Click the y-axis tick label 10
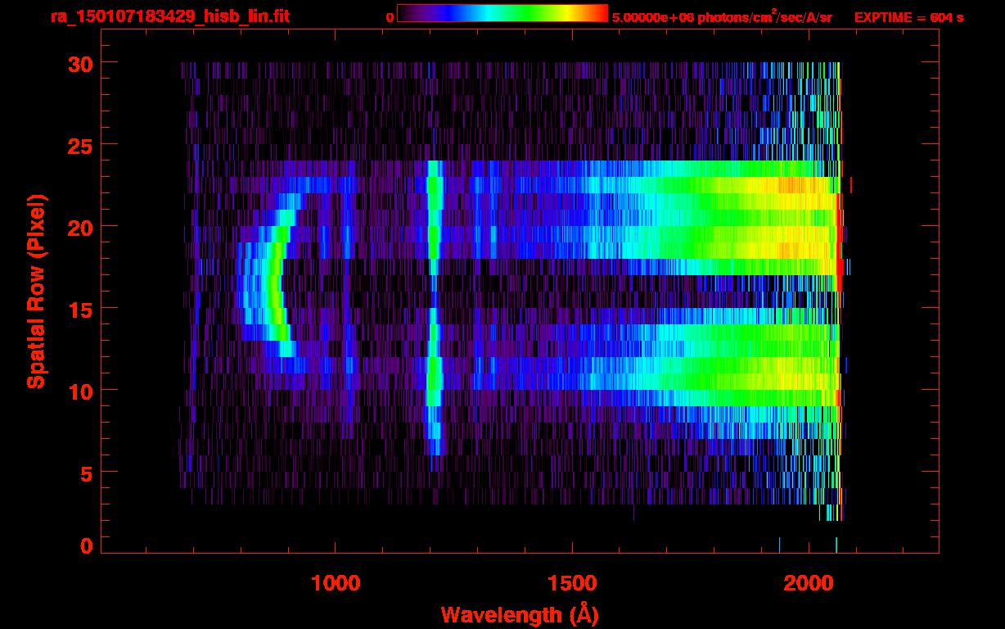 pos(79,391)
